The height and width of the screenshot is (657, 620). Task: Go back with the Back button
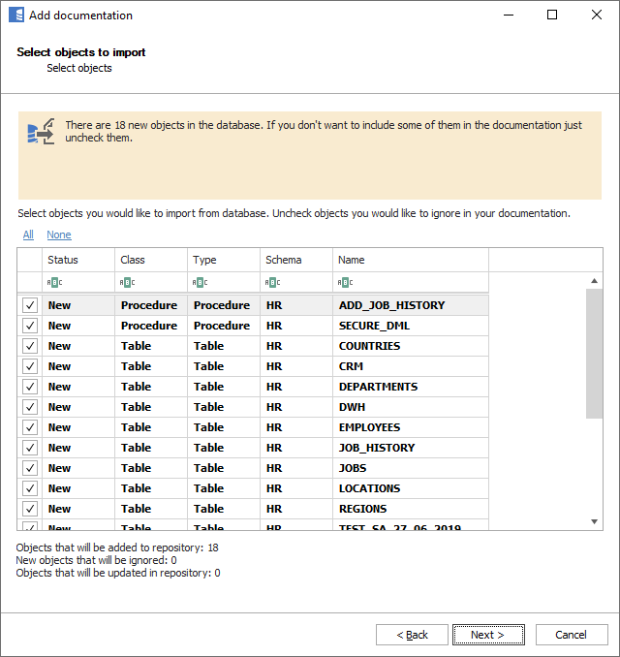click(412, 635)
